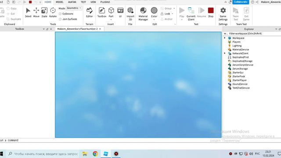Open the screen recorder taskbar icon
The width and height of the screenshot is (281, 158).
coord(116,154)
